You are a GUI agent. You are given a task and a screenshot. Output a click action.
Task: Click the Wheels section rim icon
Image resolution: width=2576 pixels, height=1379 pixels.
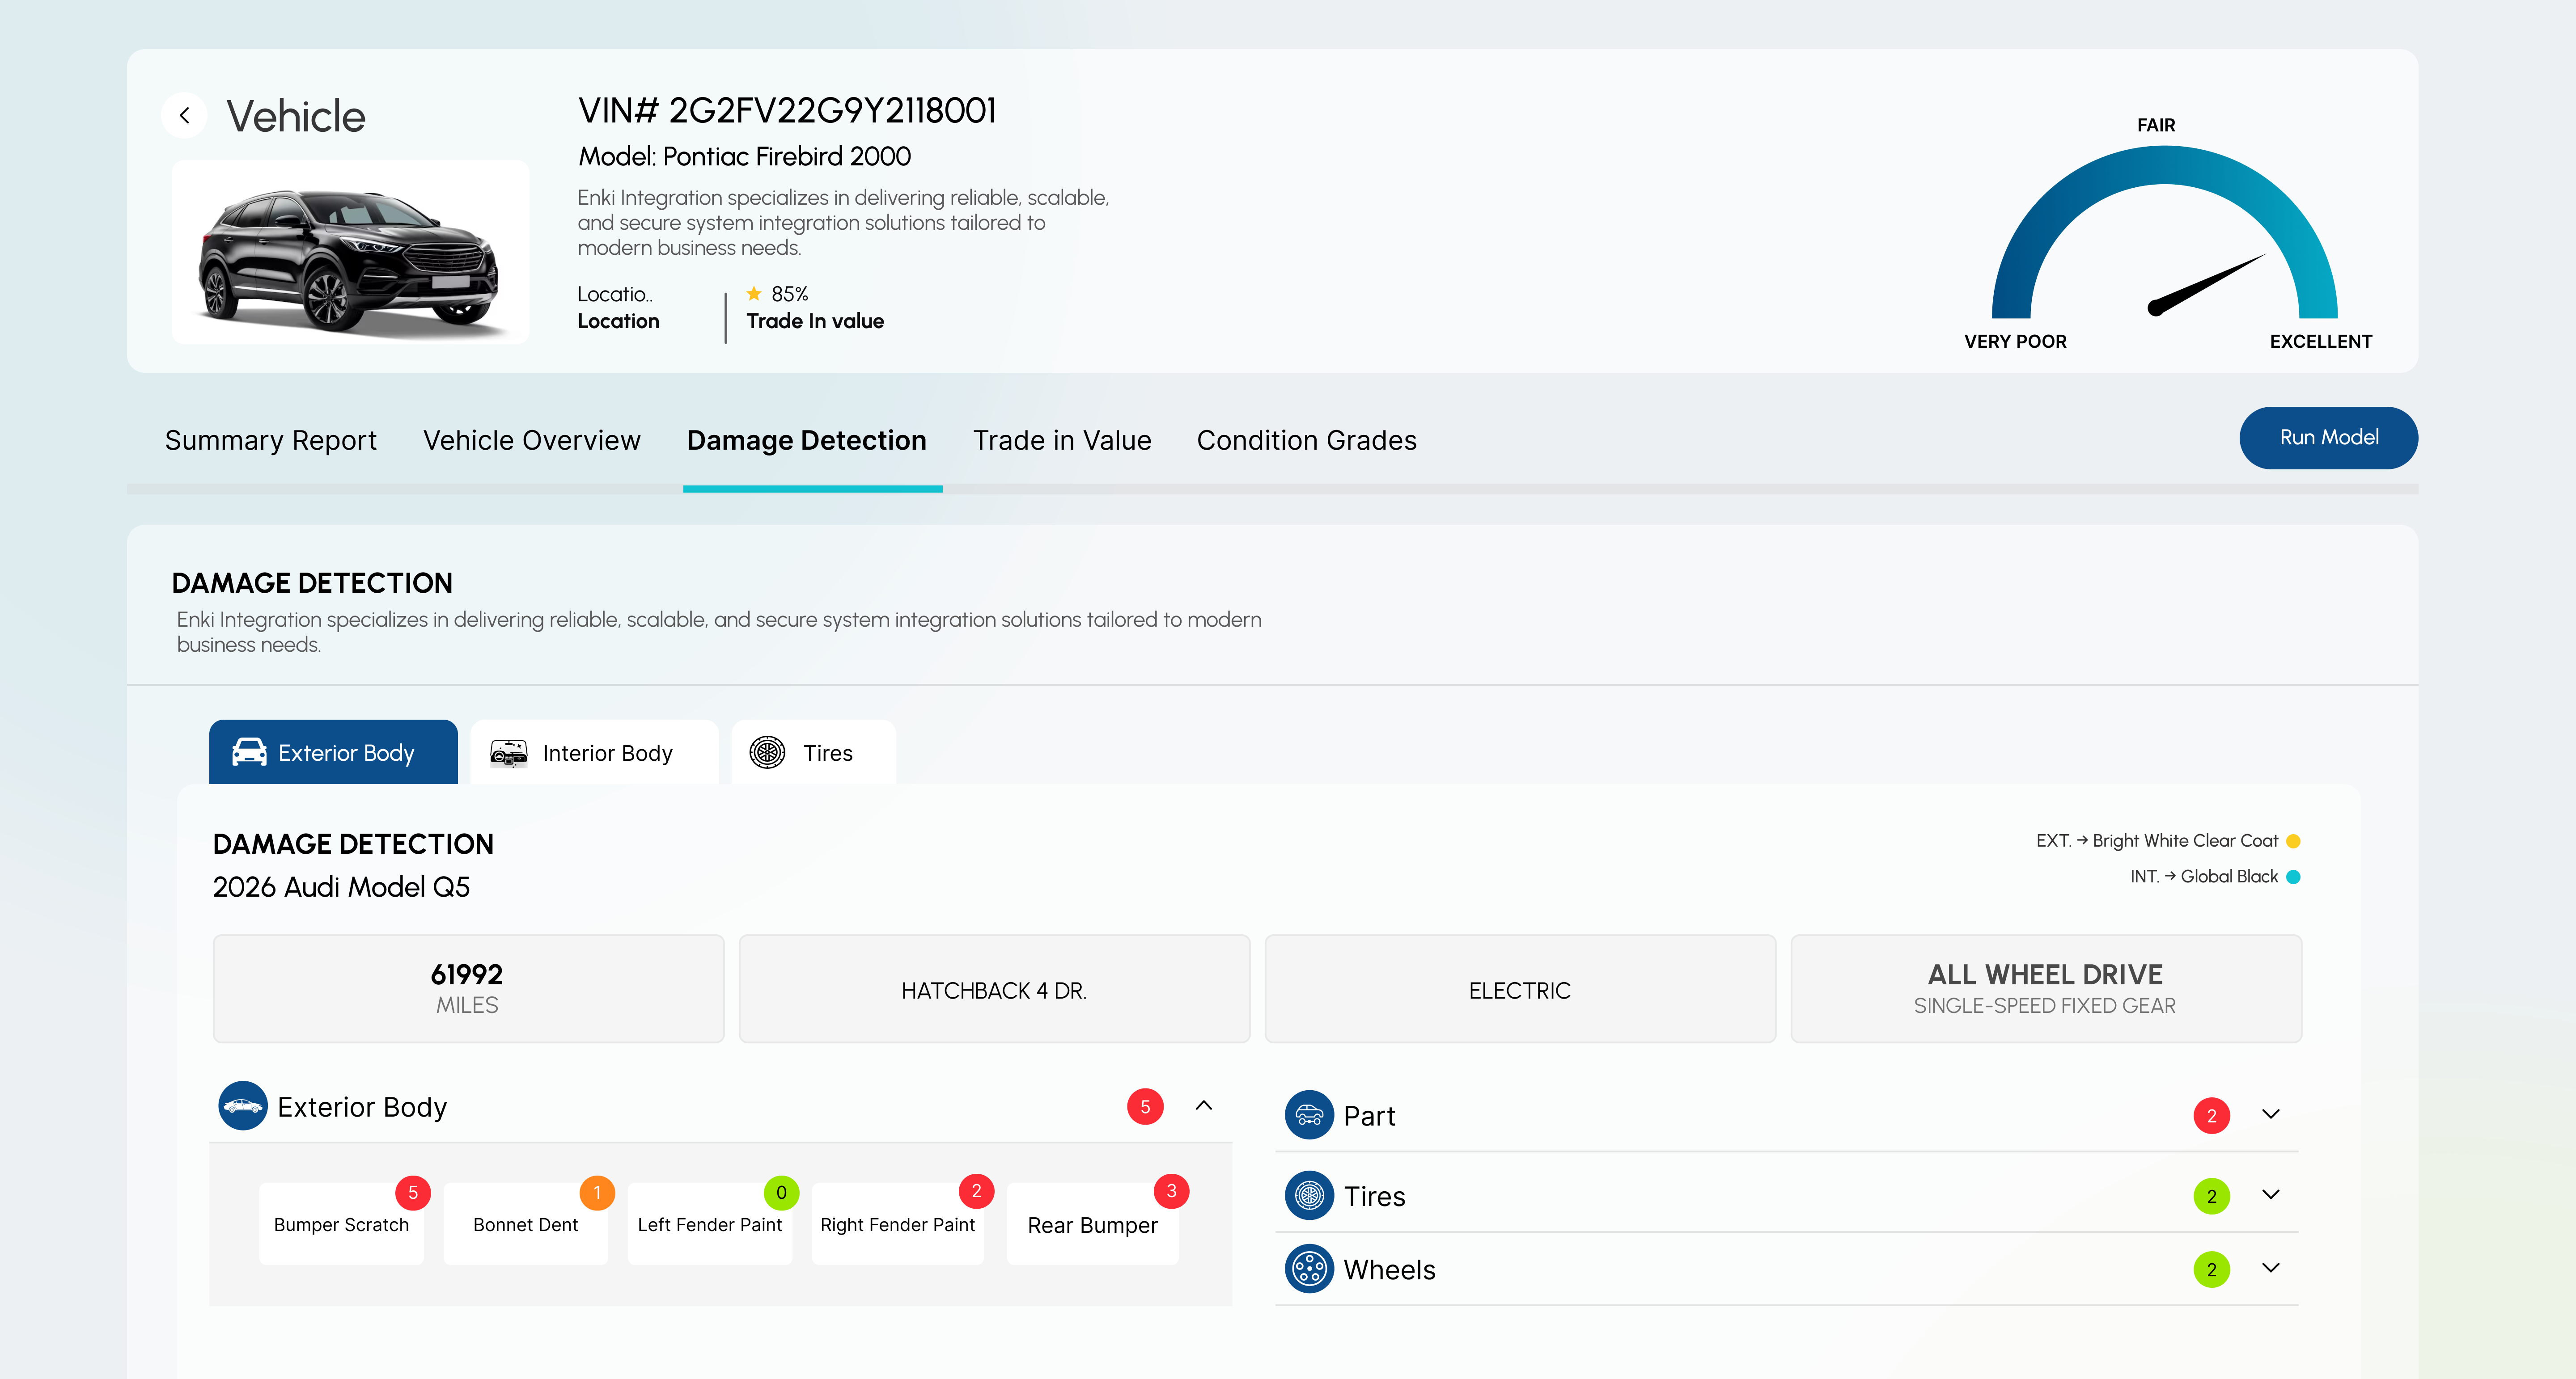(x=1309, y=1269)
